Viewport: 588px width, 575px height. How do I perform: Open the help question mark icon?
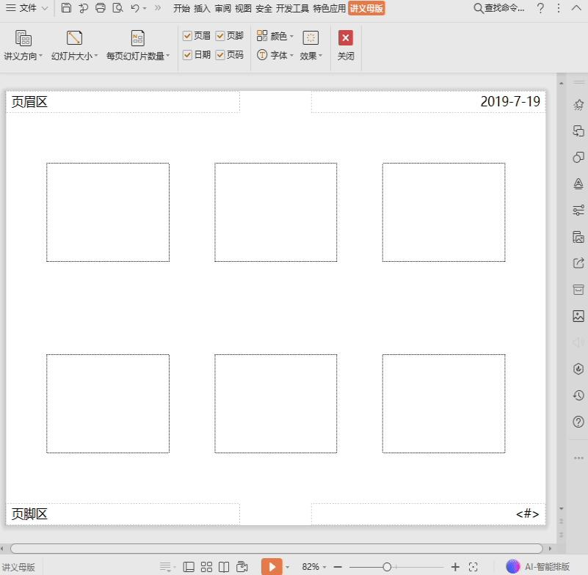(540, 8)
